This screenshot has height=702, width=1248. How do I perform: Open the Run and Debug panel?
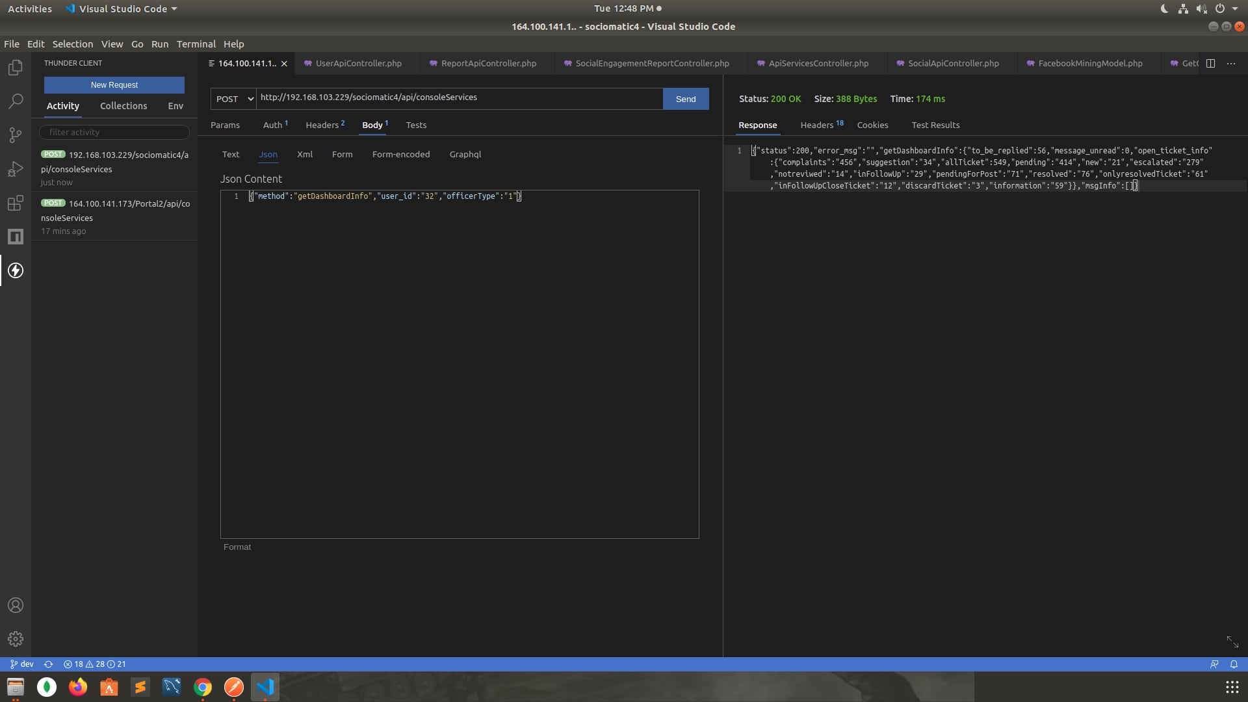[15, 168]
